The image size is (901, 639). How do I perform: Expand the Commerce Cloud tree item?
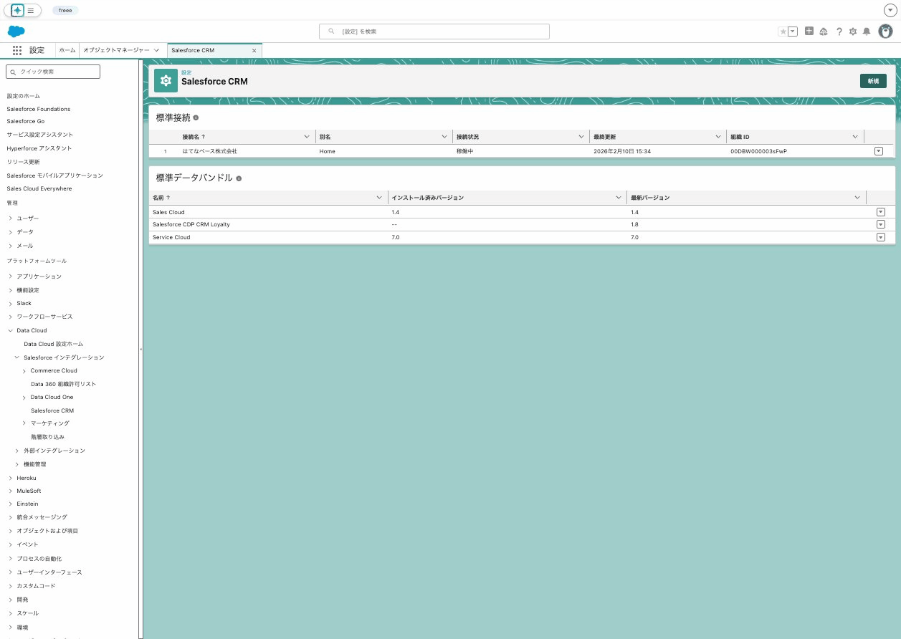point(25,370)
